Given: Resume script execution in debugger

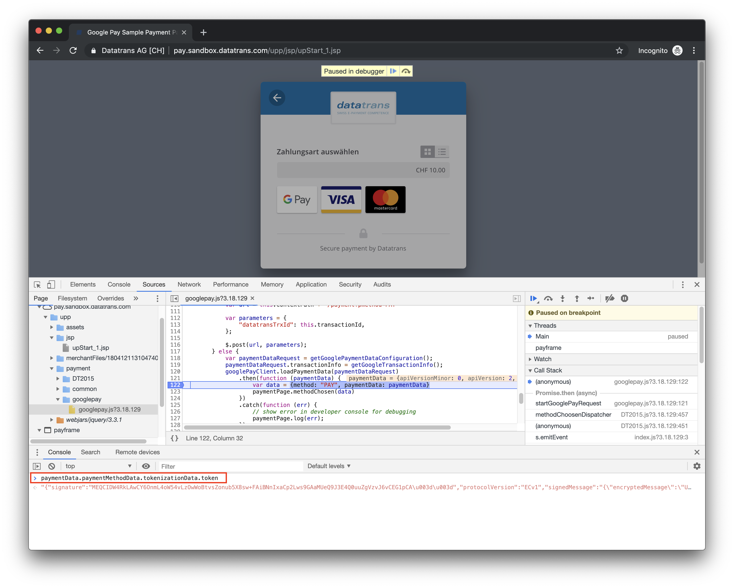Looking at the screenshot, I should (534, 298).
